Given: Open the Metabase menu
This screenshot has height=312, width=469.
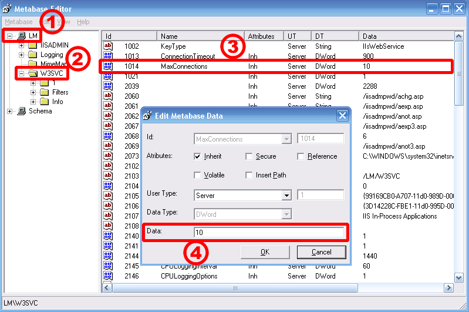Looking at the screenshot, I should pyautogui.click(x=19, y=22).
